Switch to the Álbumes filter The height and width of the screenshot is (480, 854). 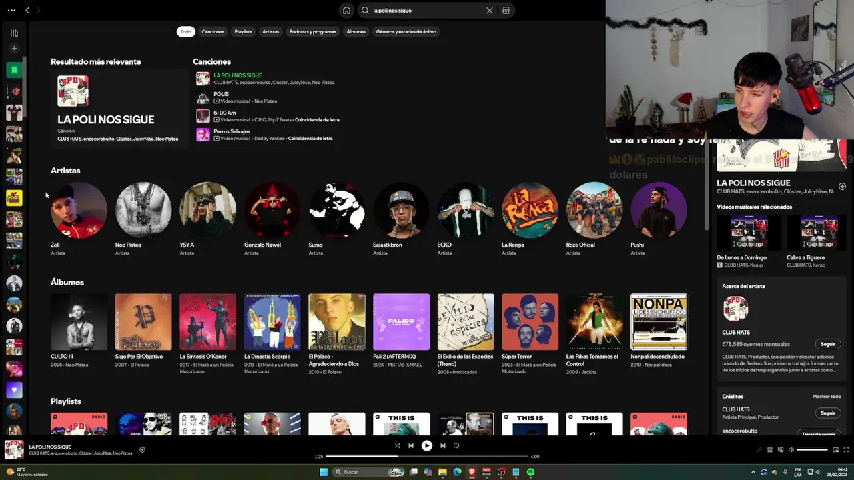click(356, 31)
